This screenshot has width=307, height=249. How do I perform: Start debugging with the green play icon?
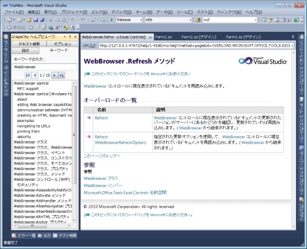point(112,20)
